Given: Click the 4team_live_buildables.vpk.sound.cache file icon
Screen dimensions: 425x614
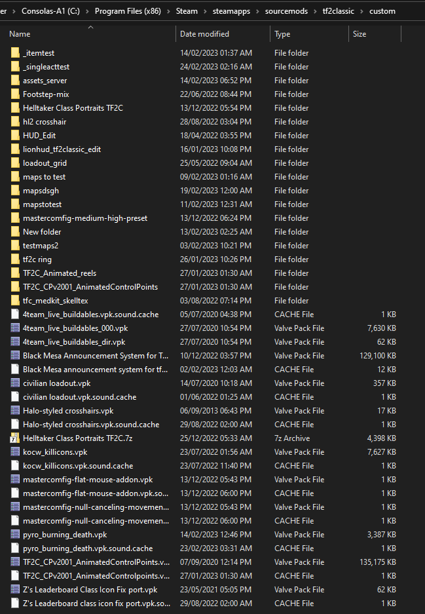Looking at the screenshot, I should [x=15, y=314].
